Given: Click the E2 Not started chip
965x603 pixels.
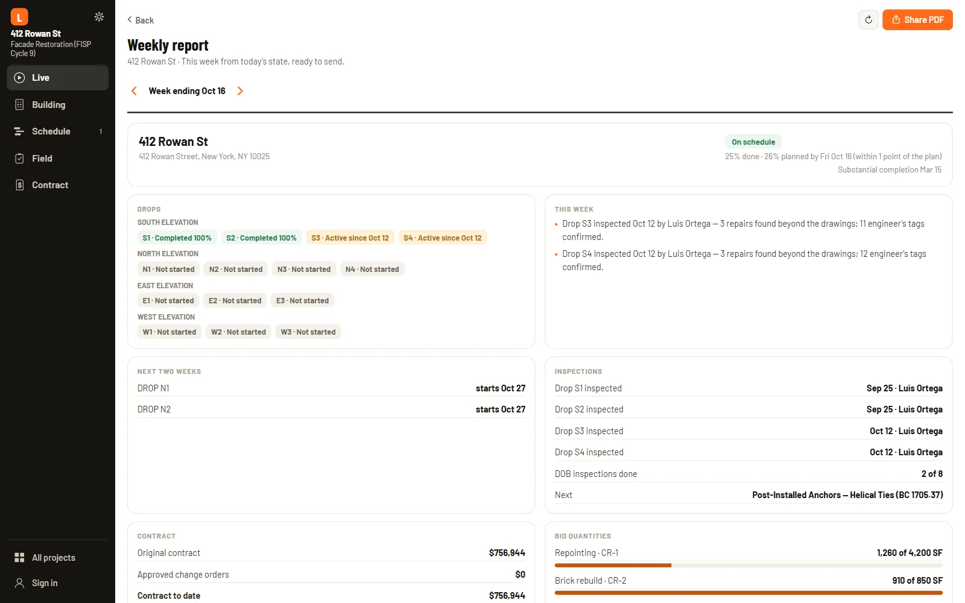Looking at the screenshot, I should coord(235,301).
